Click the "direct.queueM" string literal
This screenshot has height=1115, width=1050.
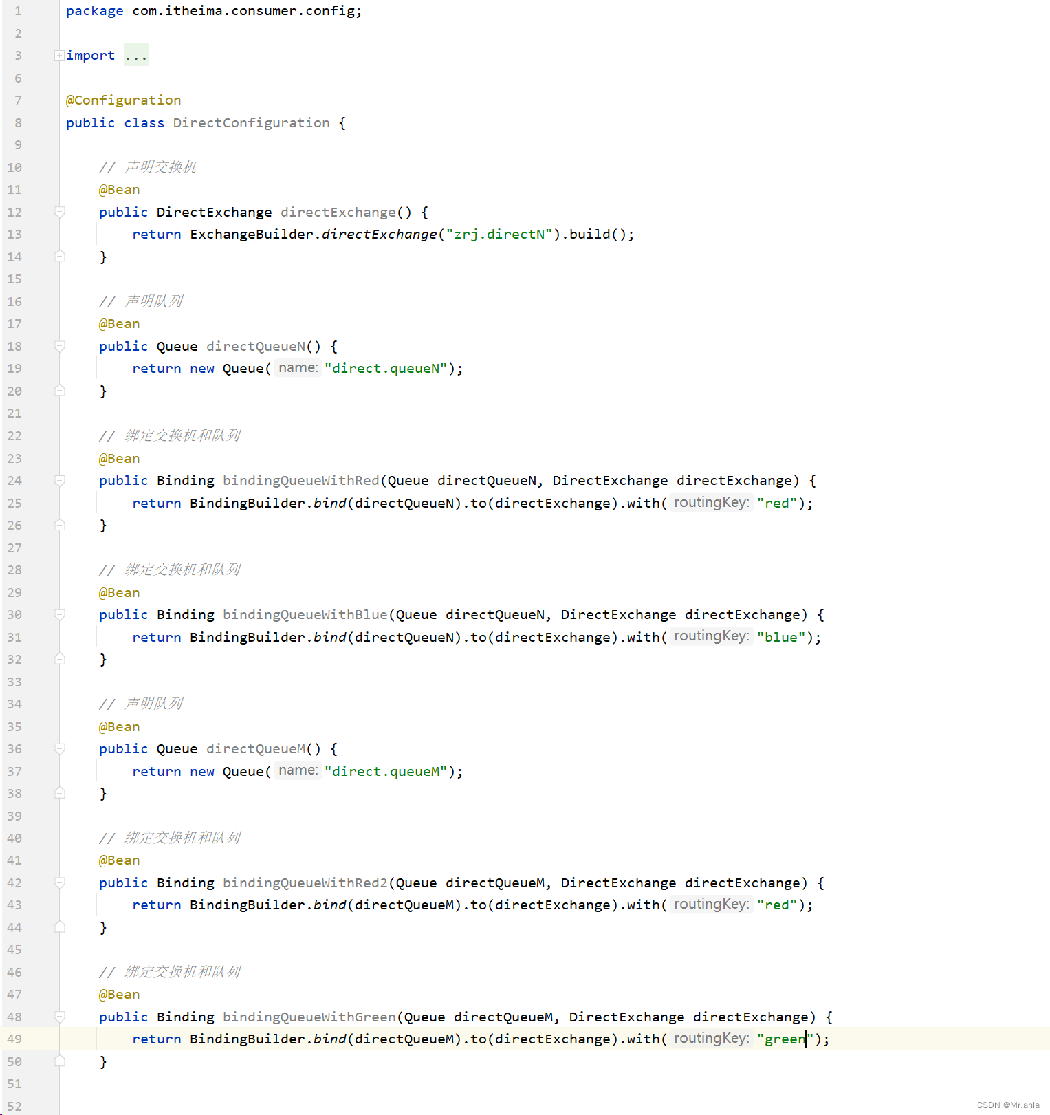(x=386, y=772)
